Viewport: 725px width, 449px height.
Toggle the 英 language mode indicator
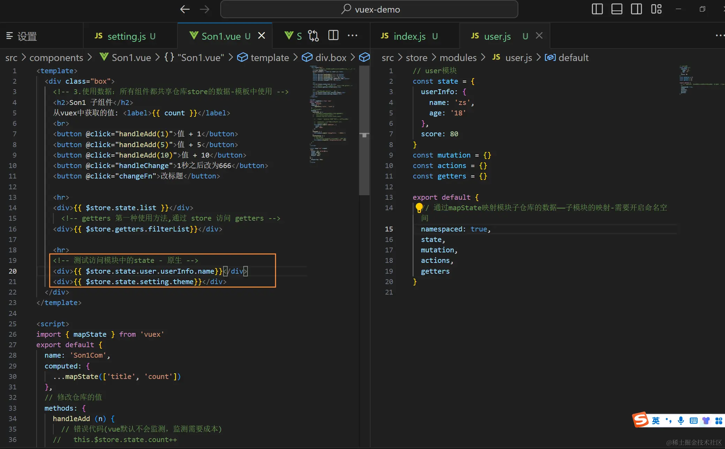(x=656, y=421)
